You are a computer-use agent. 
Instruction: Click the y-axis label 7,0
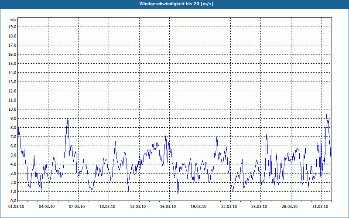pyautogui.click(x=13, y=136)
